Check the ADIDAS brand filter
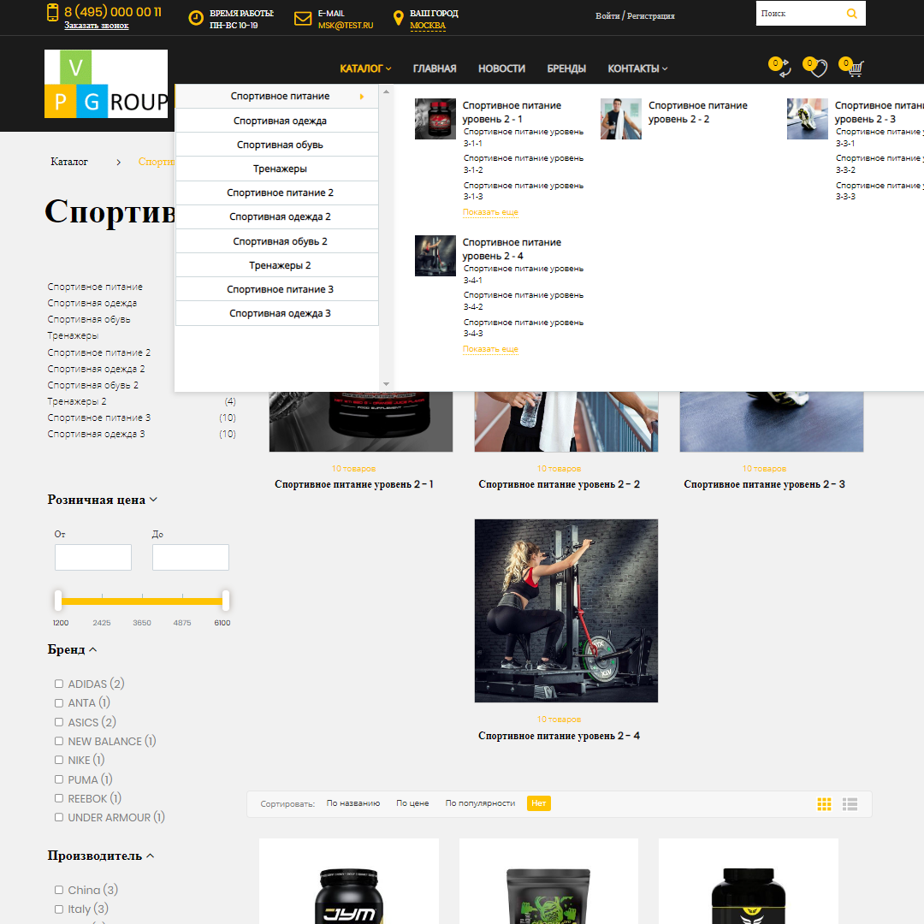Screen dimensions: 924x924 point(59,684)
